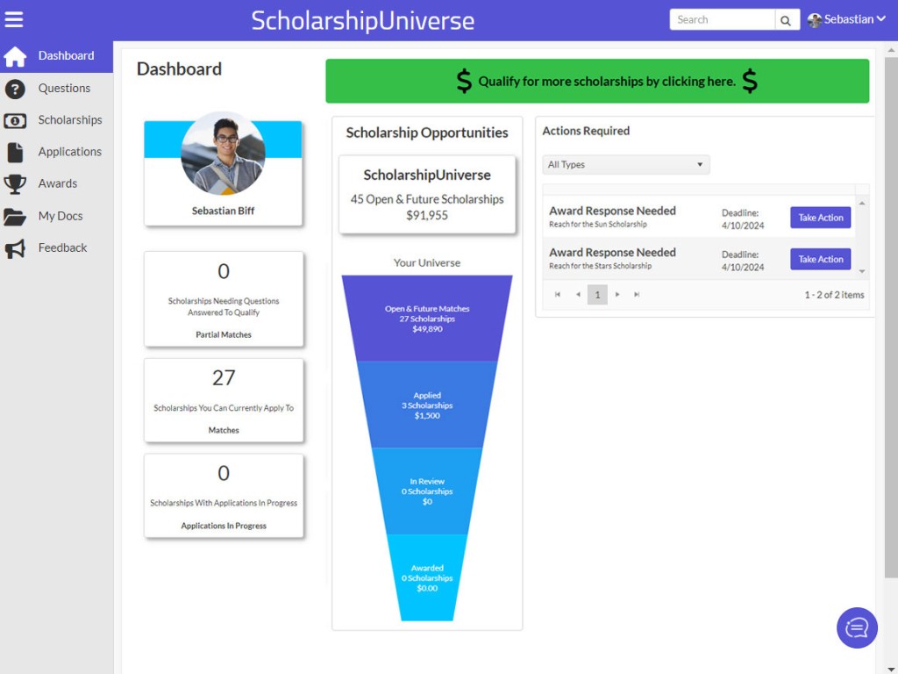
Task: Click the Questions question-mark icon
Action: (x=15, y=89)
